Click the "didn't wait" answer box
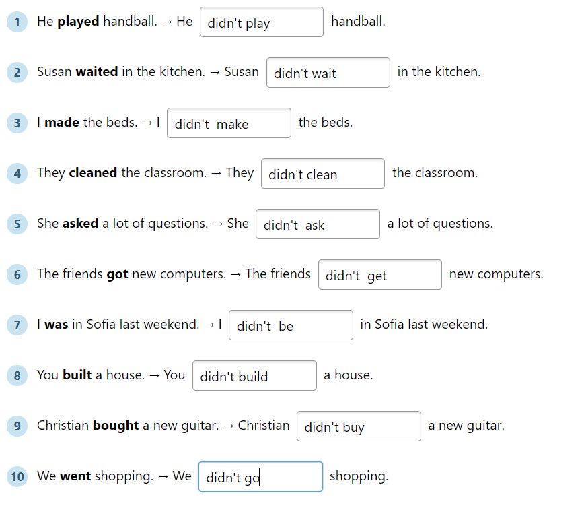The image size is (584, 514). 328,73
